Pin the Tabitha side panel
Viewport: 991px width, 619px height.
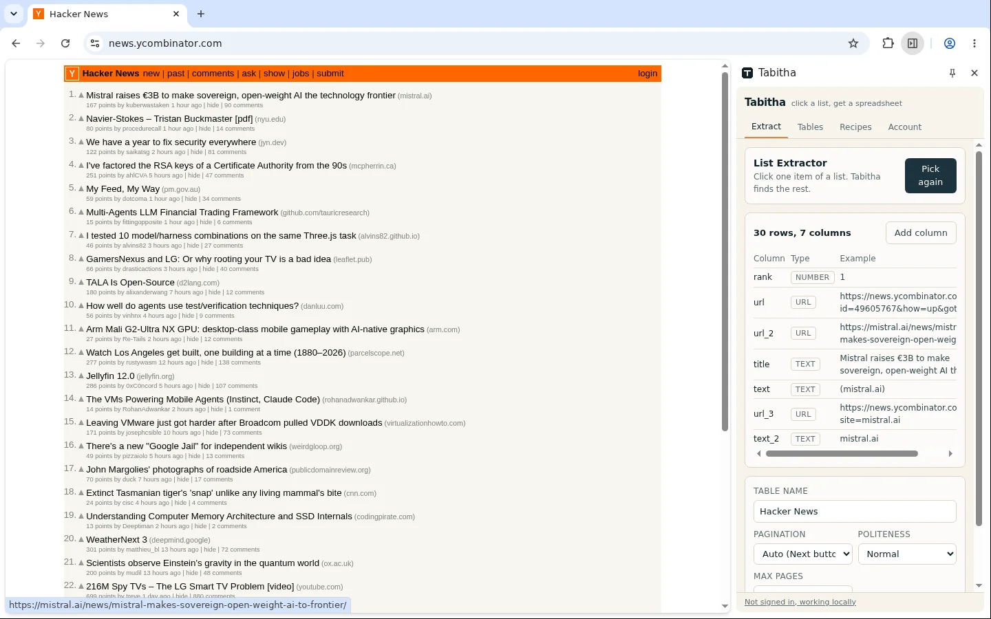point(952,73)
